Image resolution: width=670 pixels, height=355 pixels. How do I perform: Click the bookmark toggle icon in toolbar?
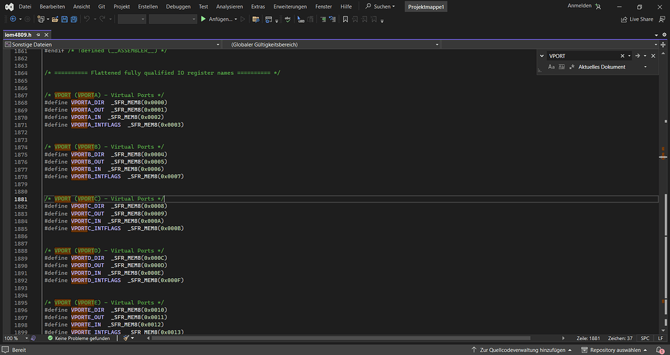pyautogui.click(x=345, y=19)
